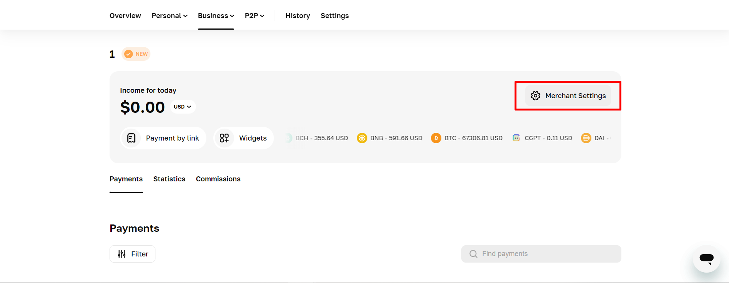Image resolution: width=729 pixels, height=283 pixels.
Task: Open the P2P dropdown menu
Action: [x=254, y=16]
